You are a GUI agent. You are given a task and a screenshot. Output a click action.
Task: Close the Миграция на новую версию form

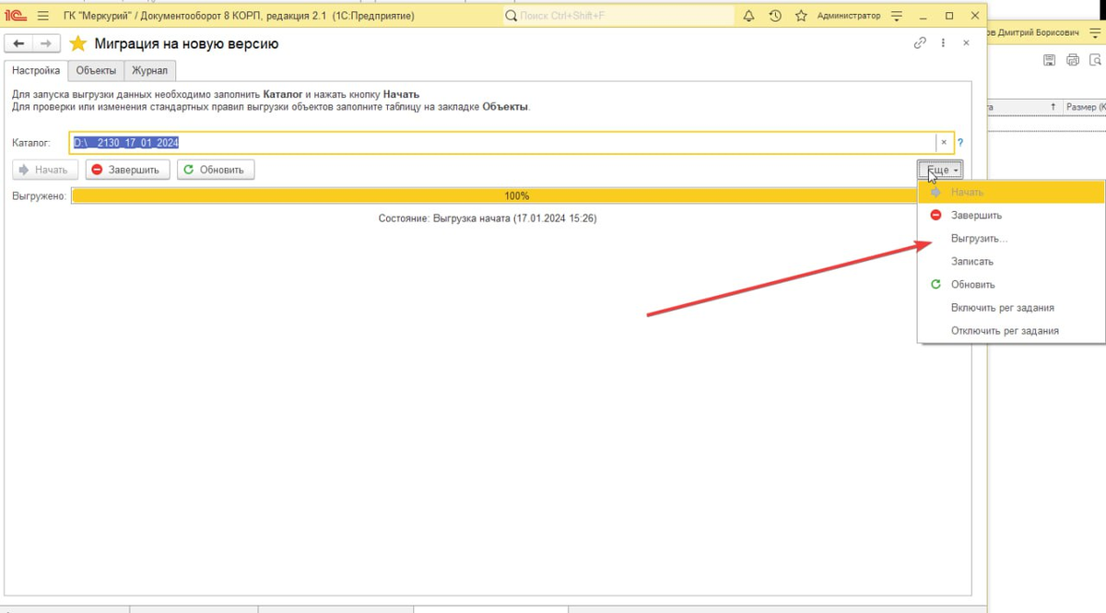(966, 43)
